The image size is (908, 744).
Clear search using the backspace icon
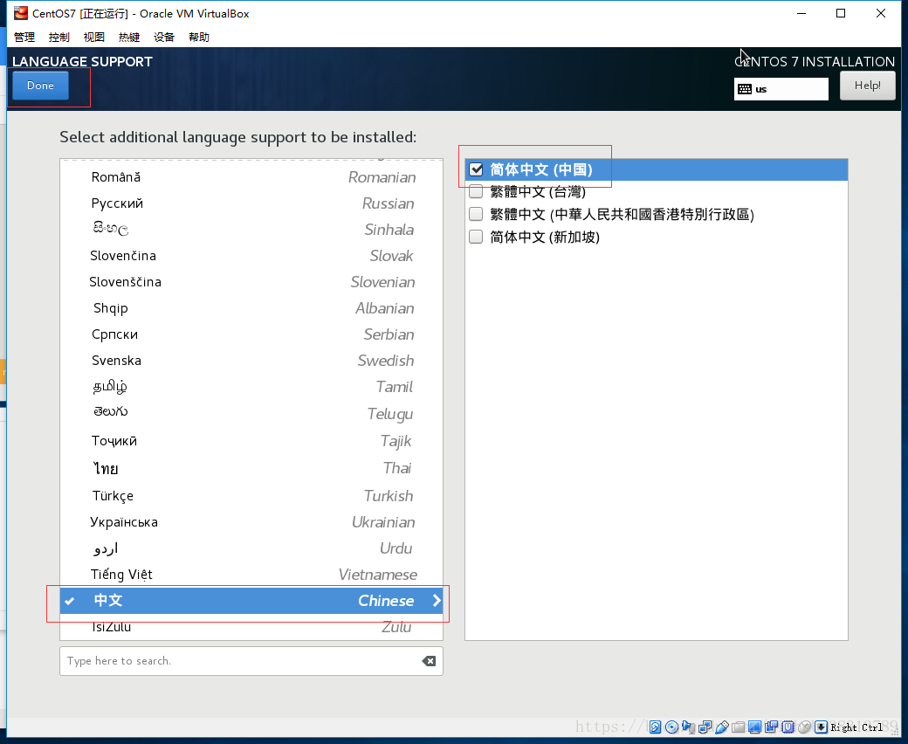[429, 661]
